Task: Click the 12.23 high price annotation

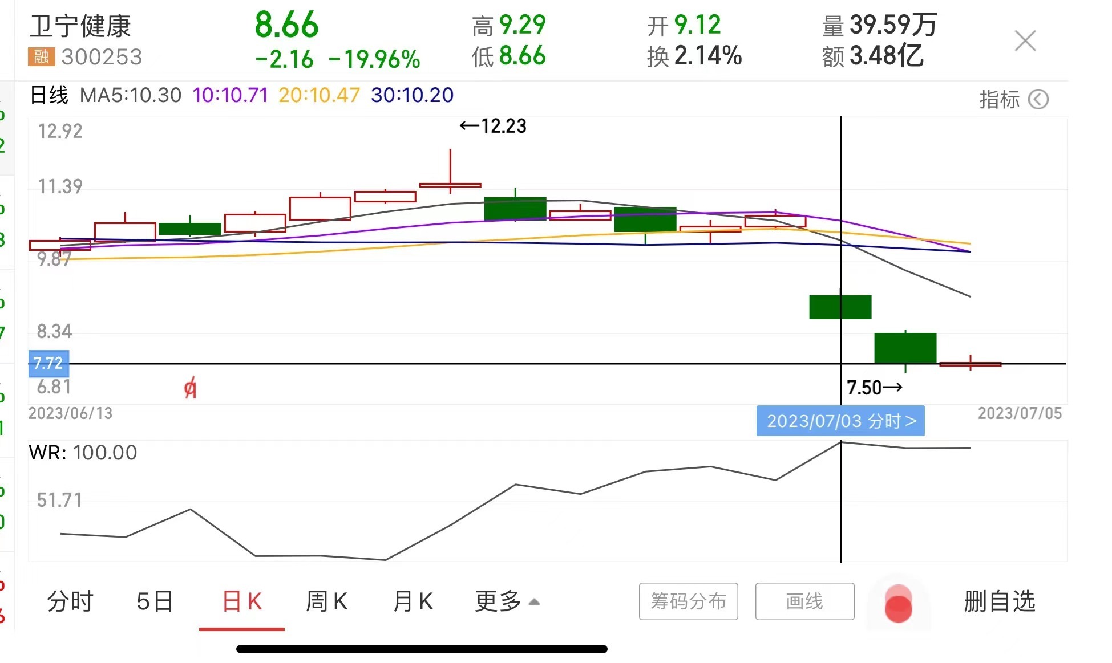Action: [x=493, y=126]
